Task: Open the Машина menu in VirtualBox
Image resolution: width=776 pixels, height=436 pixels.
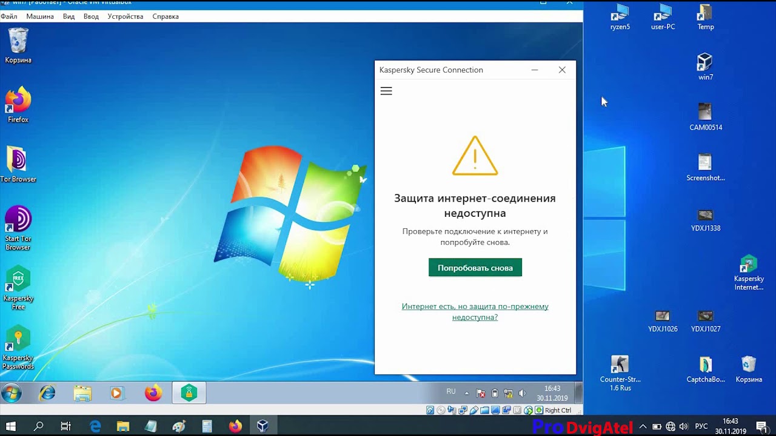Action: (x=40, y=16)
